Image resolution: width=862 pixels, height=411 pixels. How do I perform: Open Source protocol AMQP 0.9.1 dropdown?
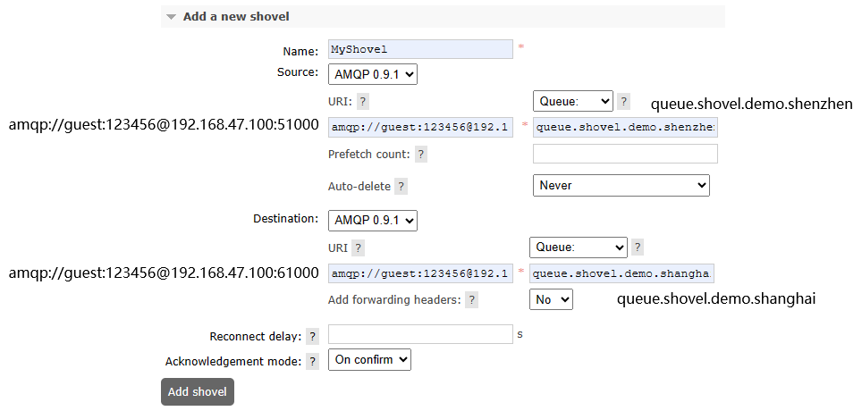pos(373,74)
